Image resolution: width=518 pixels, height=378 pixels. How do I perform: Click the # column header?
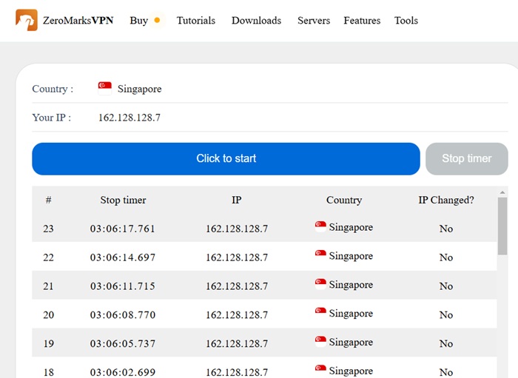[49, 200]
